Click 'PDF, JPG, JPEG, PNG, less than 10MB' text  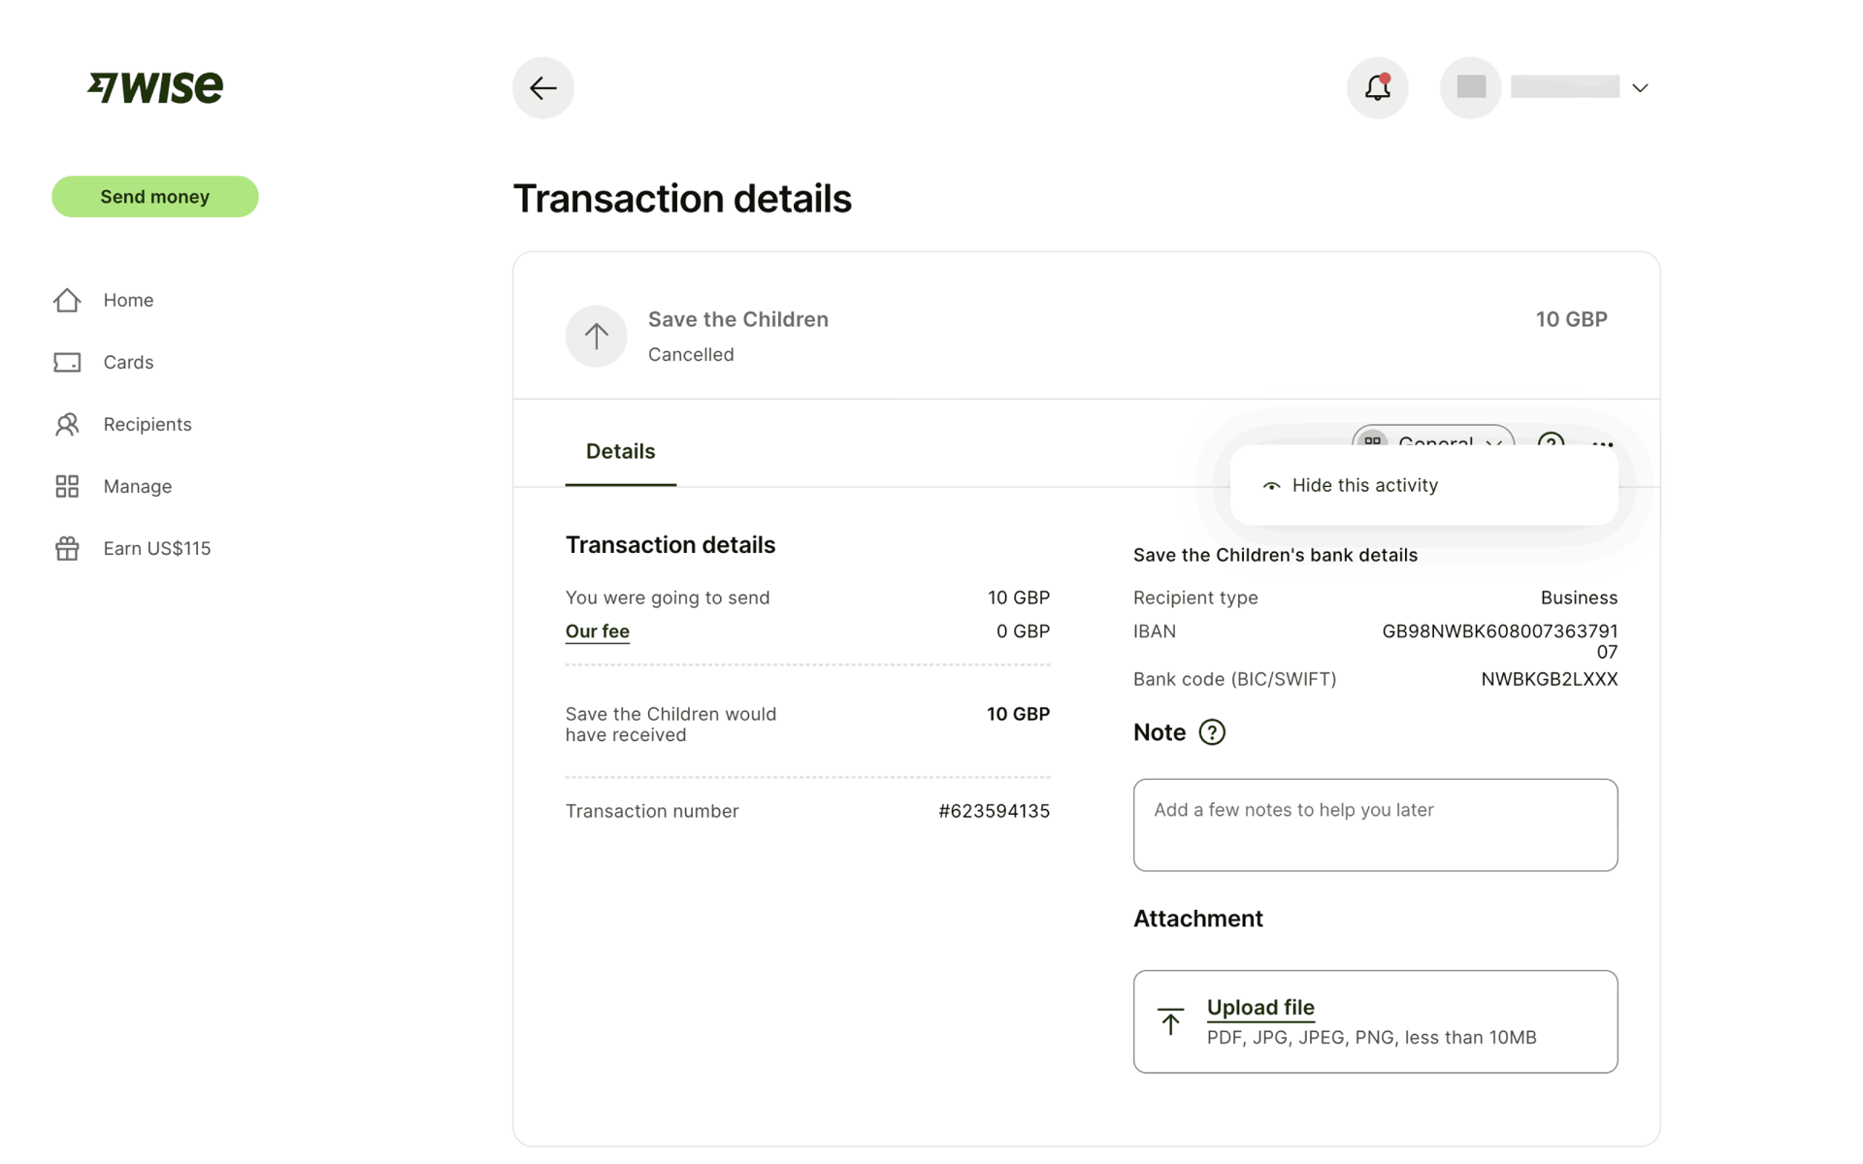pyautogui.click(x=1372, y=1038)
